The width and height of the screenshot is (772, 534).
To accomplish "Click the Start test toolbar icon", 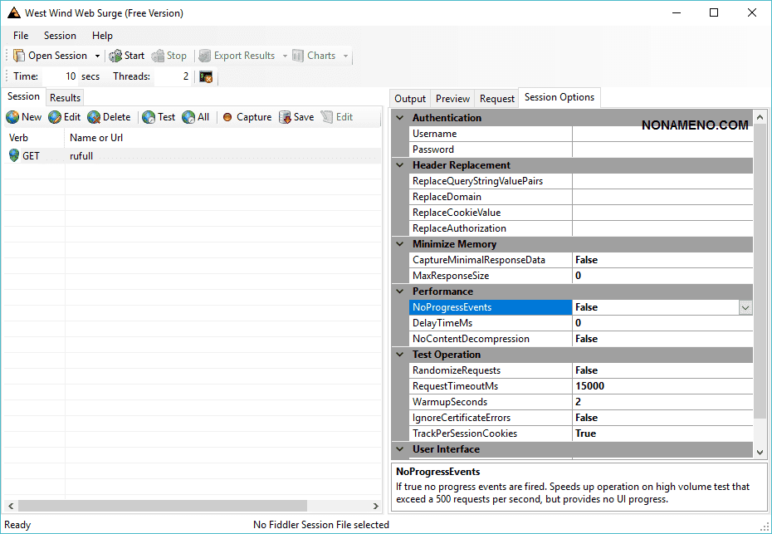I will point(115,56).
